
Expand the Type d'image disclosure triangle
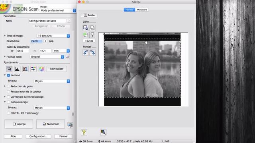[x=4, y=36]
